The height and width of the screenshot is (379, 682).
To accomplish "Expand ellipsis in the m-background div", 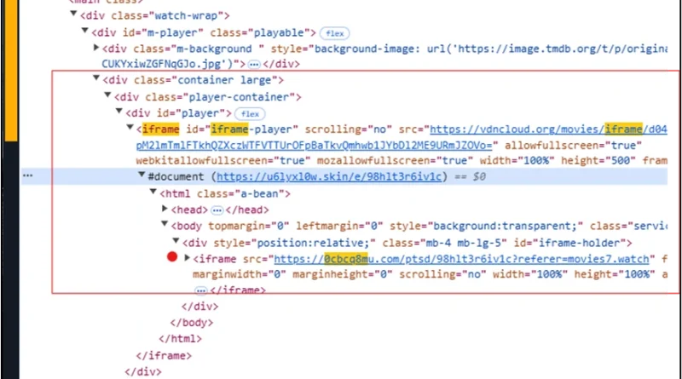I will tap(254, 65).
